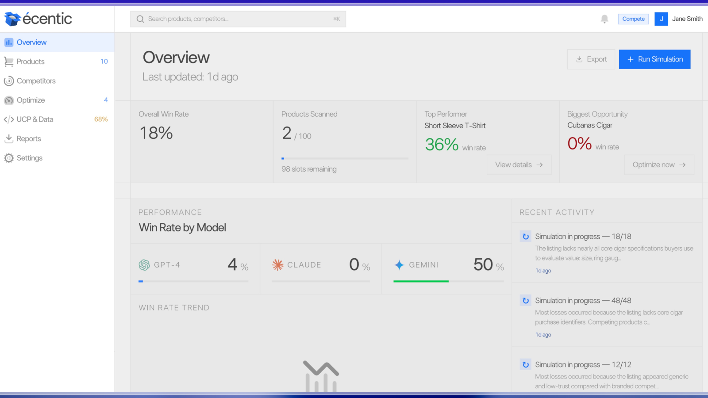Click the refresh icon beside Simulation 18/18

point(526,237)
